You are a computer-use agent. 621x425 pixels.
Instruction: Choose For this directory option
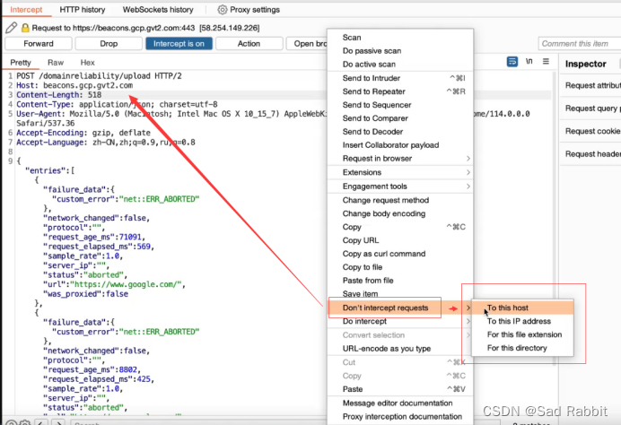click(522, 348)
